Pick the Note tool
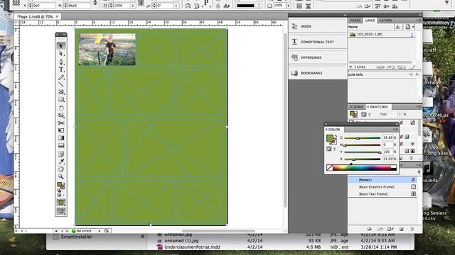The image size is (455, 255). point(61,154)
